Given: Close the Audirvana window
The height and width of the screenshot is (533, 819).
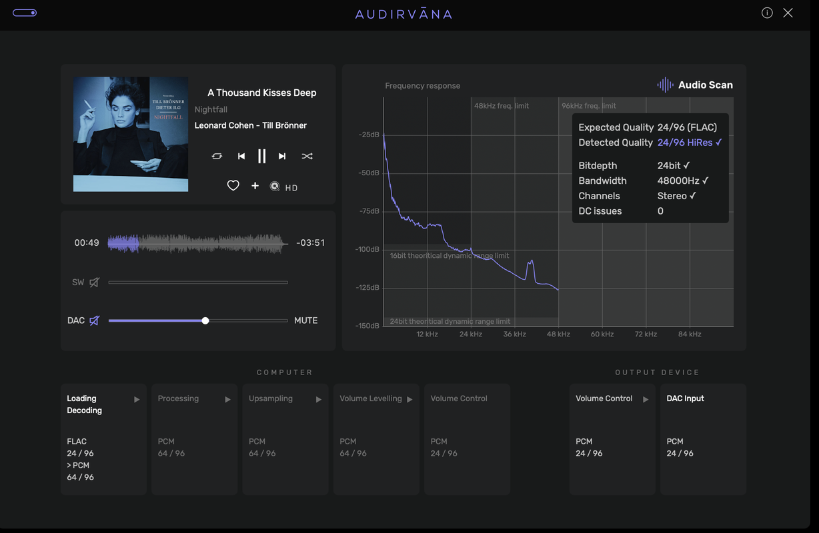Looking at the screenshot, I should point(788,13).
